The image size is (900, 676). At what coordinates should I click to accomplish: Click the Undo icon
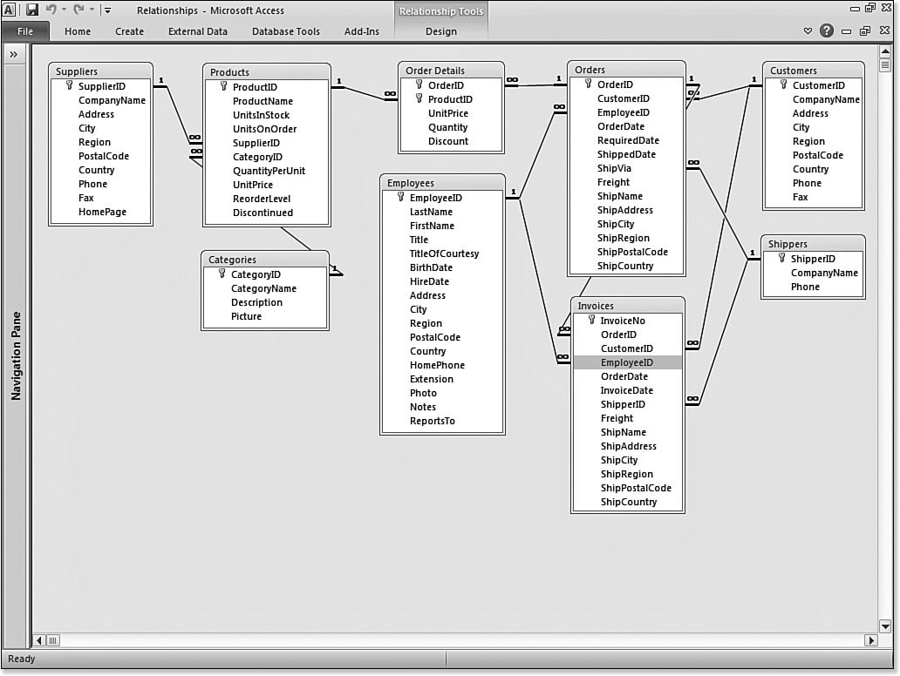pos(52,10)
